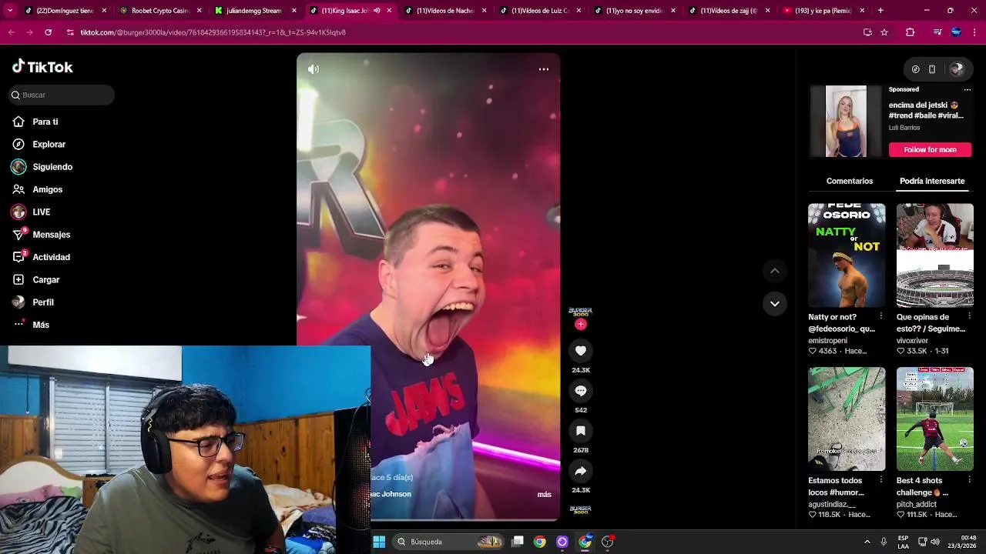Open options for Que opinas de esto video
This screenshot has height=554, width=986.
coord(969,316)
